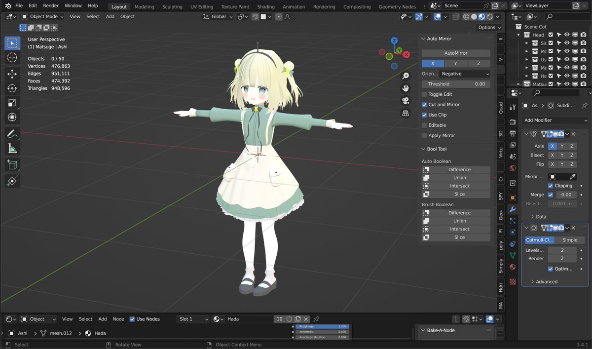Open the Render properties camera tab

click(513, 121)
